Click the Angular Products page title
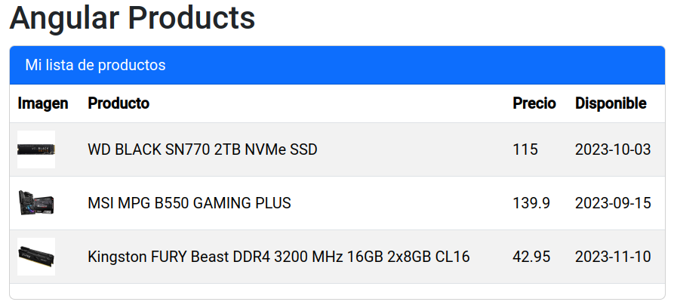 point(132,18)
